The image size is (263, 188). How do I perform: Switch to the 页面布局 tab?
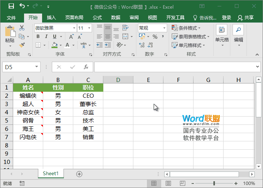click(74, 18)
